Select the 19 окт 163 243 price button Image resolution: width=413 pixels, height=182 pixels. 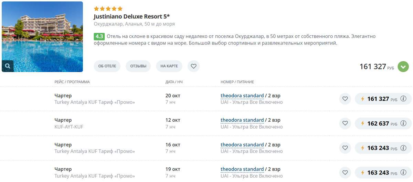383,172
